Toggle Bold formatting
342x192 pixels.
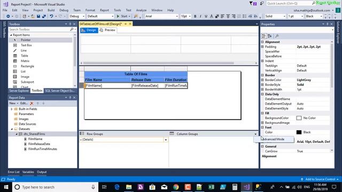pos(195,17)
